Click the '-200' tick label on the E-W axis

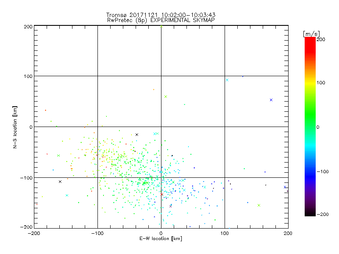coord(34,233)
